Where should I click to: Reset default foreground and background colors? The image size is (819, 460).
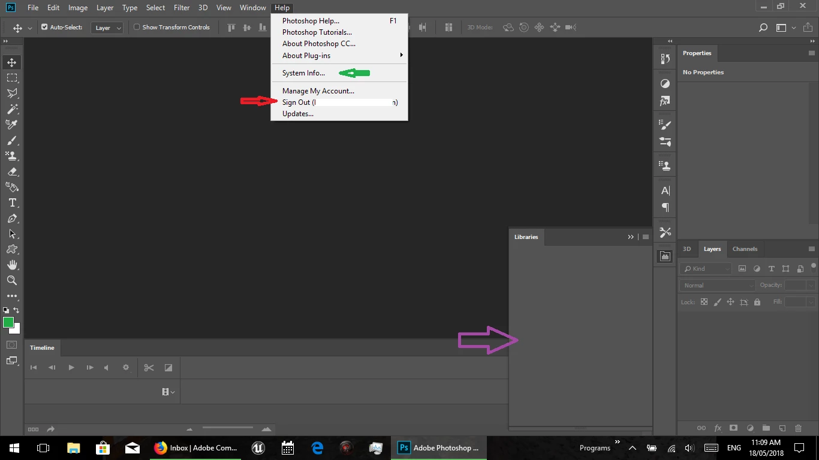[x=6, y=310]
